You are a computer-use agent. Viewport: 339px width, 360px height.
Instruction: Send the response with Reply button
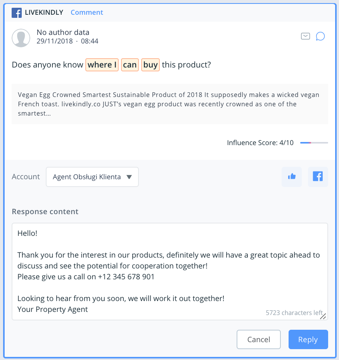[x=308, y=339]
